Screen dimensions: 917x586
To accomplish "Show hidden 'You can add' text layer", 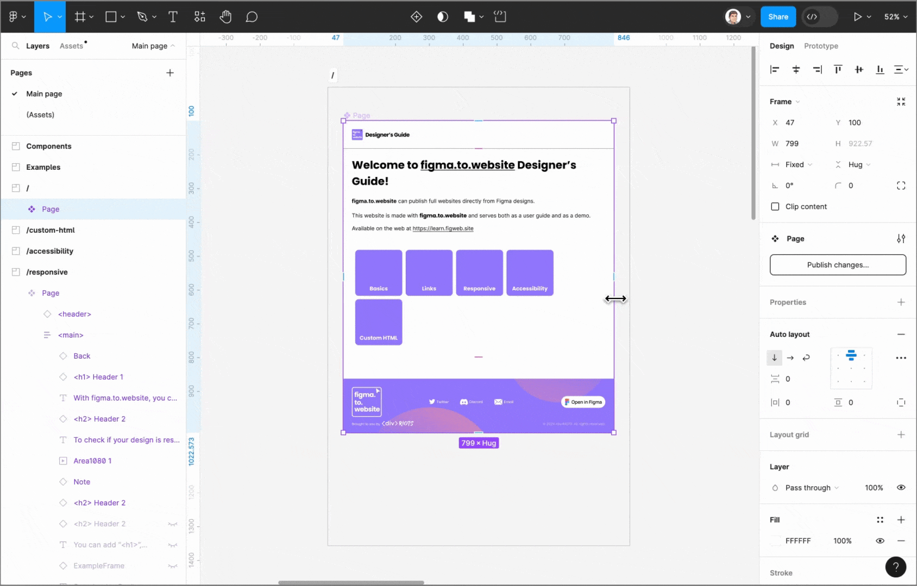I will [x=173, y=545].
